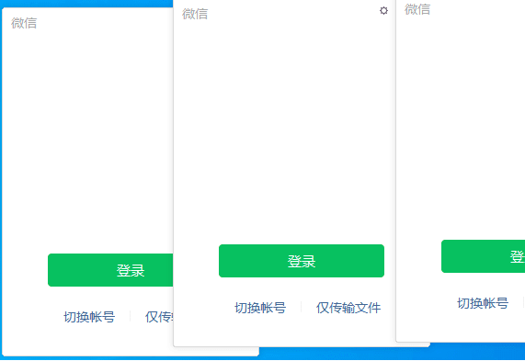The height and width of the screenshot is (361, 525).
Task: Open settings gear in the middle WeChat window
Action: [383, 11]
